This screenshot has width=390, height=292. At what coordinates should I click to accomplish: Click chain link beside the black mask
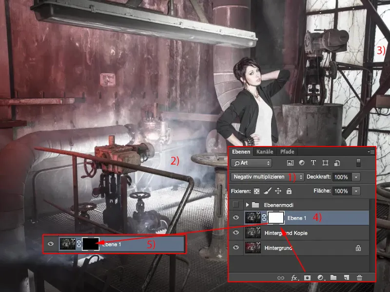[x=79, y=244]
